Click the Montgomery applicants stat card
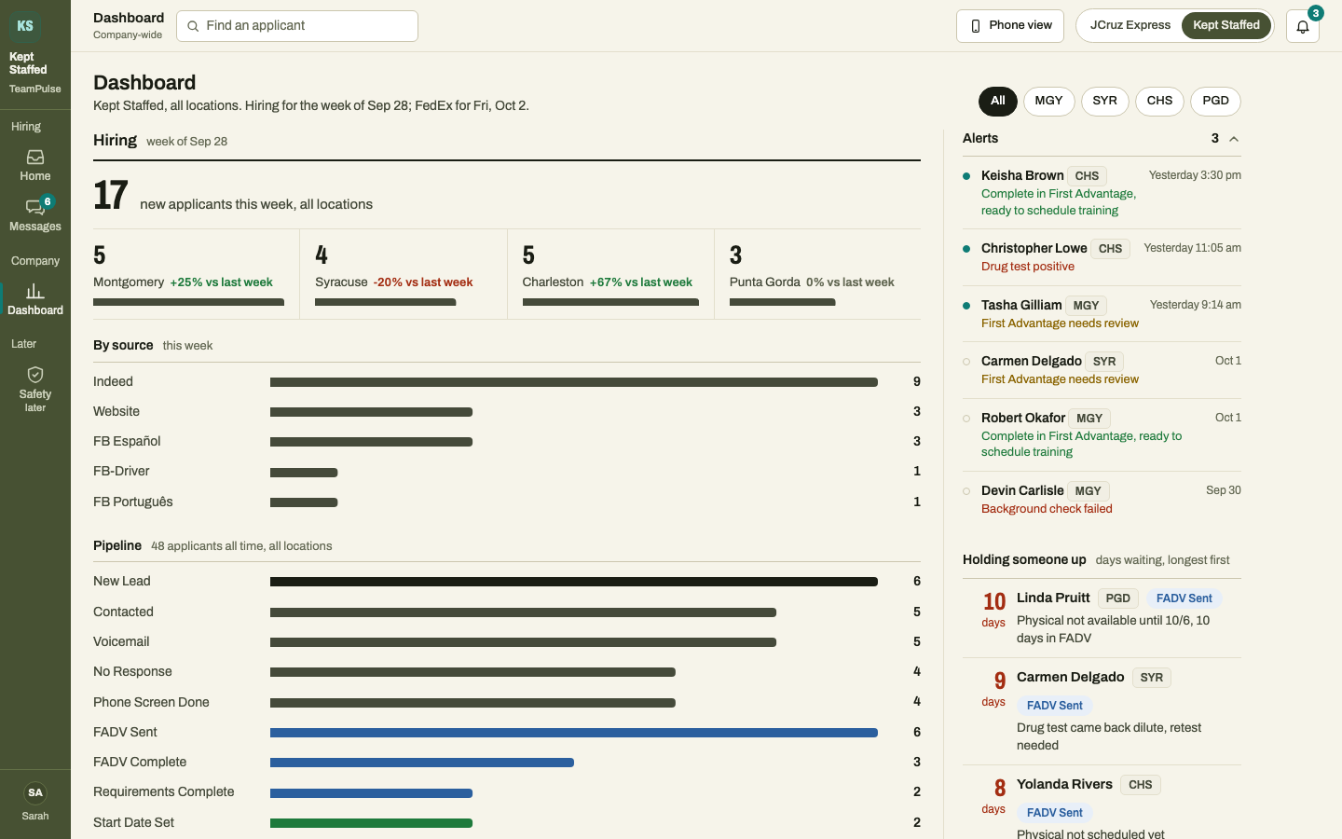The height and width of the screenshot is (839, 1342). 196,274
